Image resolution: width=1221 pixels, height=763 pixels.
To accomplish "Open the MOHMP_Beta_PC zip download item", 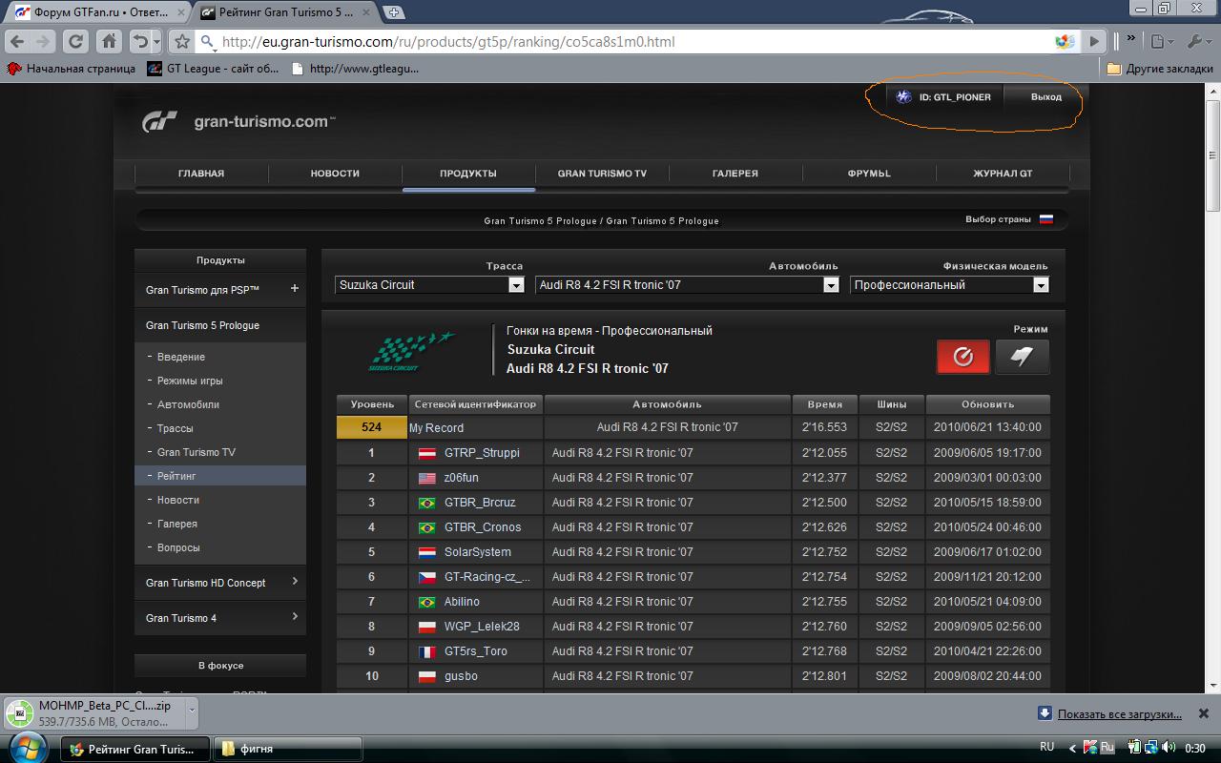I will click(x=93, y=712).
